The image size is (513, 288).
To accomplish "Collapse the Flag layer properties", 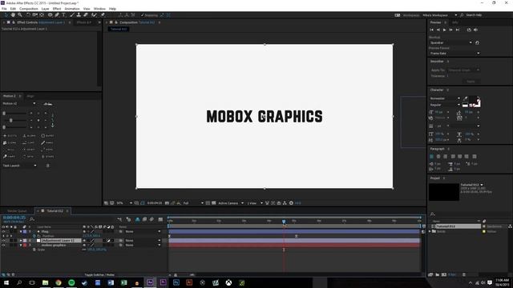I will (21, 231).
